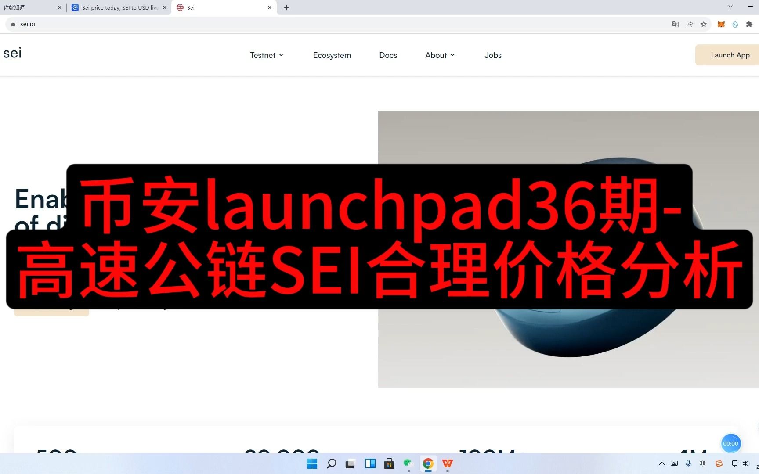
Task: Close the Sei price today tab
Action: [165, 7]
